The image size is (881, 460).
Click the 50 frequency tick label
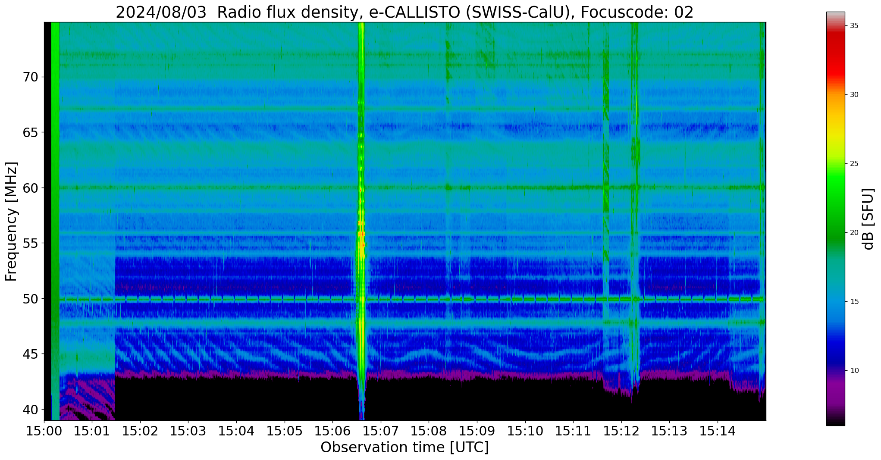pos(30,298)
